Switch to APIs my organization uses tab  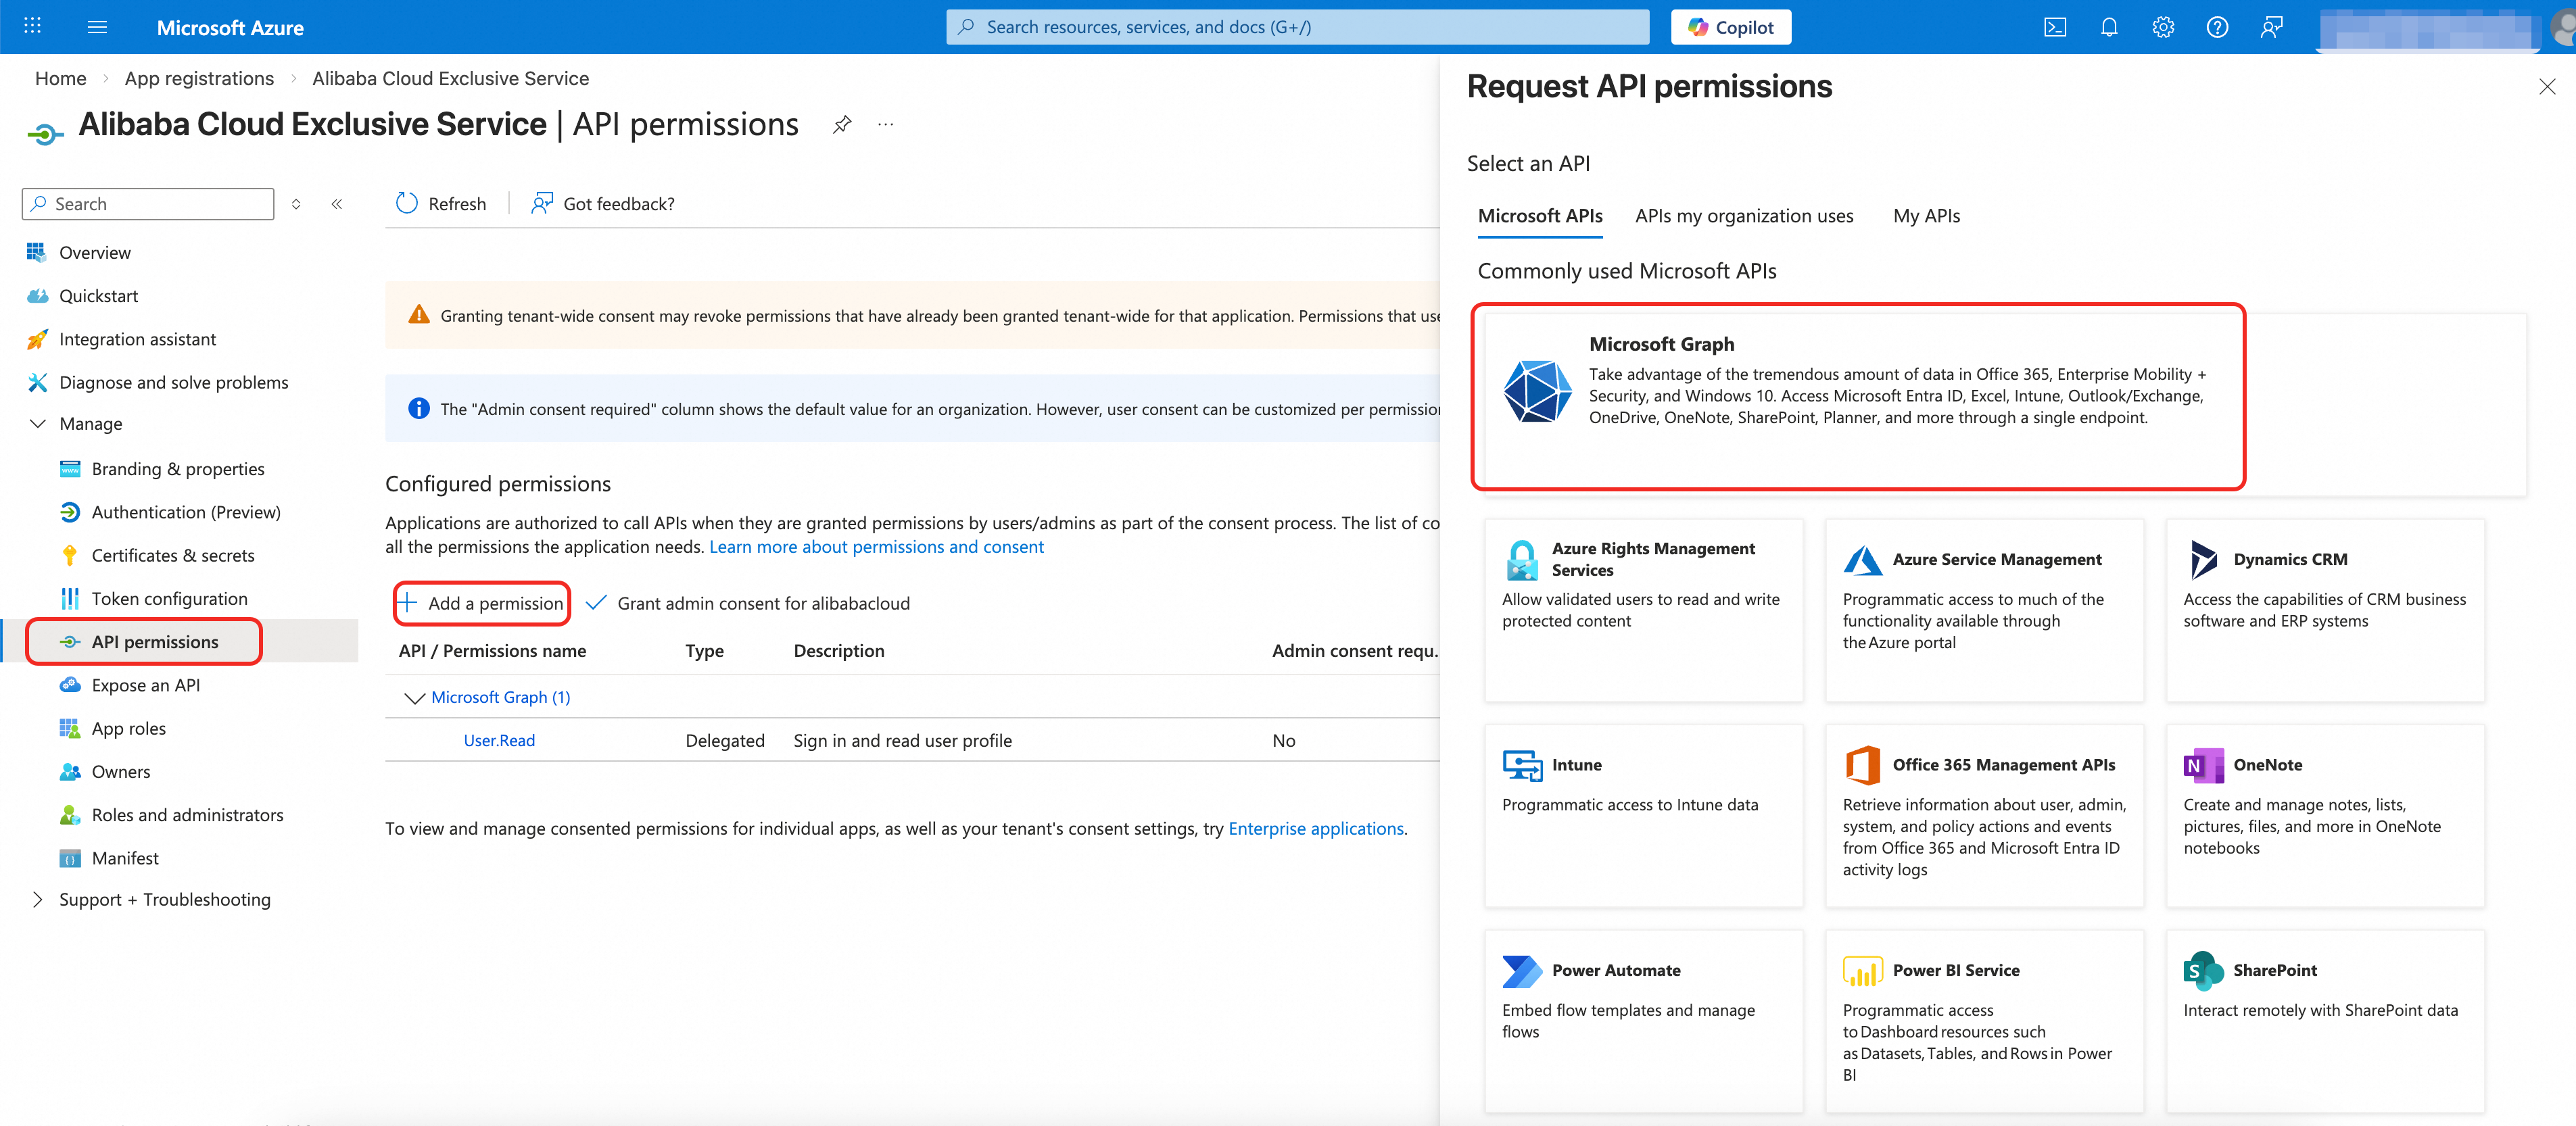(1743, 216)
